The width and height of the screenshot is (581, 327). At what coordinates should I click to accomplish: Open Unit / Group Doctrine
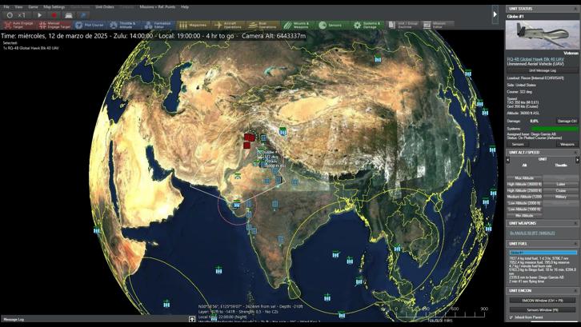click(403, 25)
